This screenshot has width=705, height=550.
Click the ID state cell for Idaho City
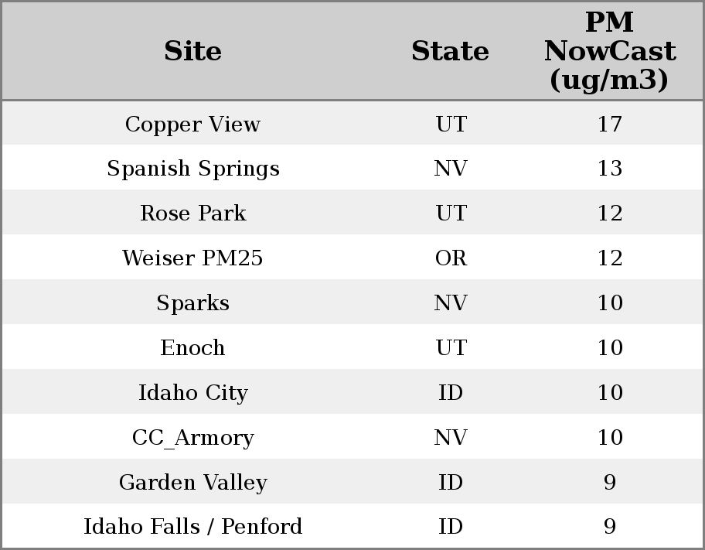tap(451, 393)
